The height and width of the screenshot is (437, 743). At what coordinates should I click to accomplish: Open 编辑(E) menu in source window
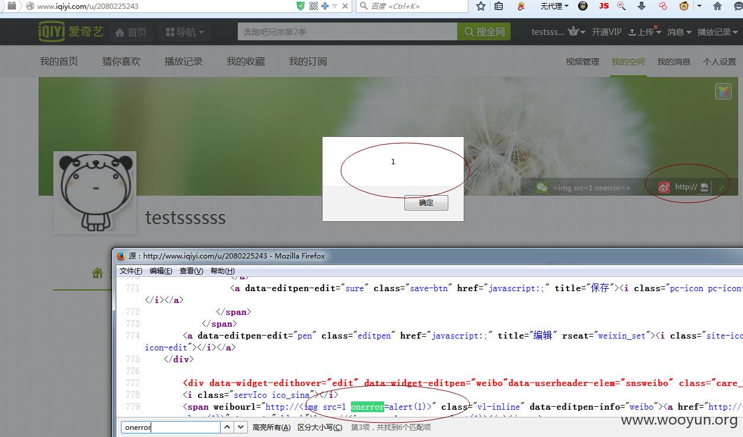(161, 271)
